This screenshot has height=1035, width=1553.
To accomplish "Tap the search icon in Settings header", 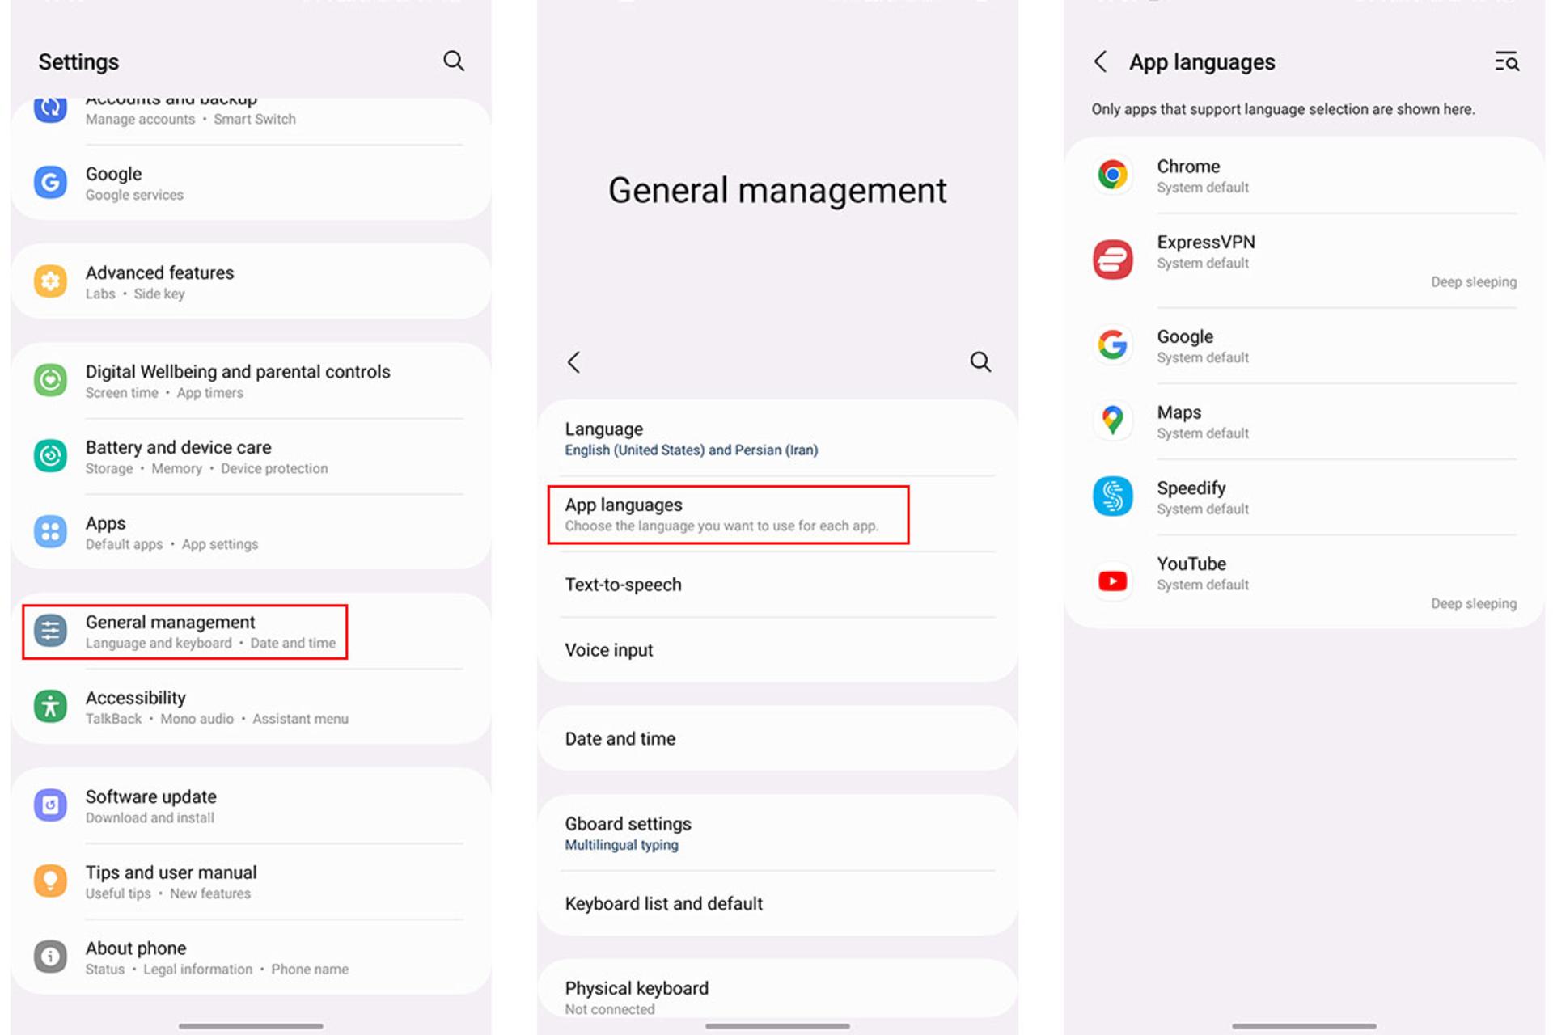I will (x=453, y=61).
